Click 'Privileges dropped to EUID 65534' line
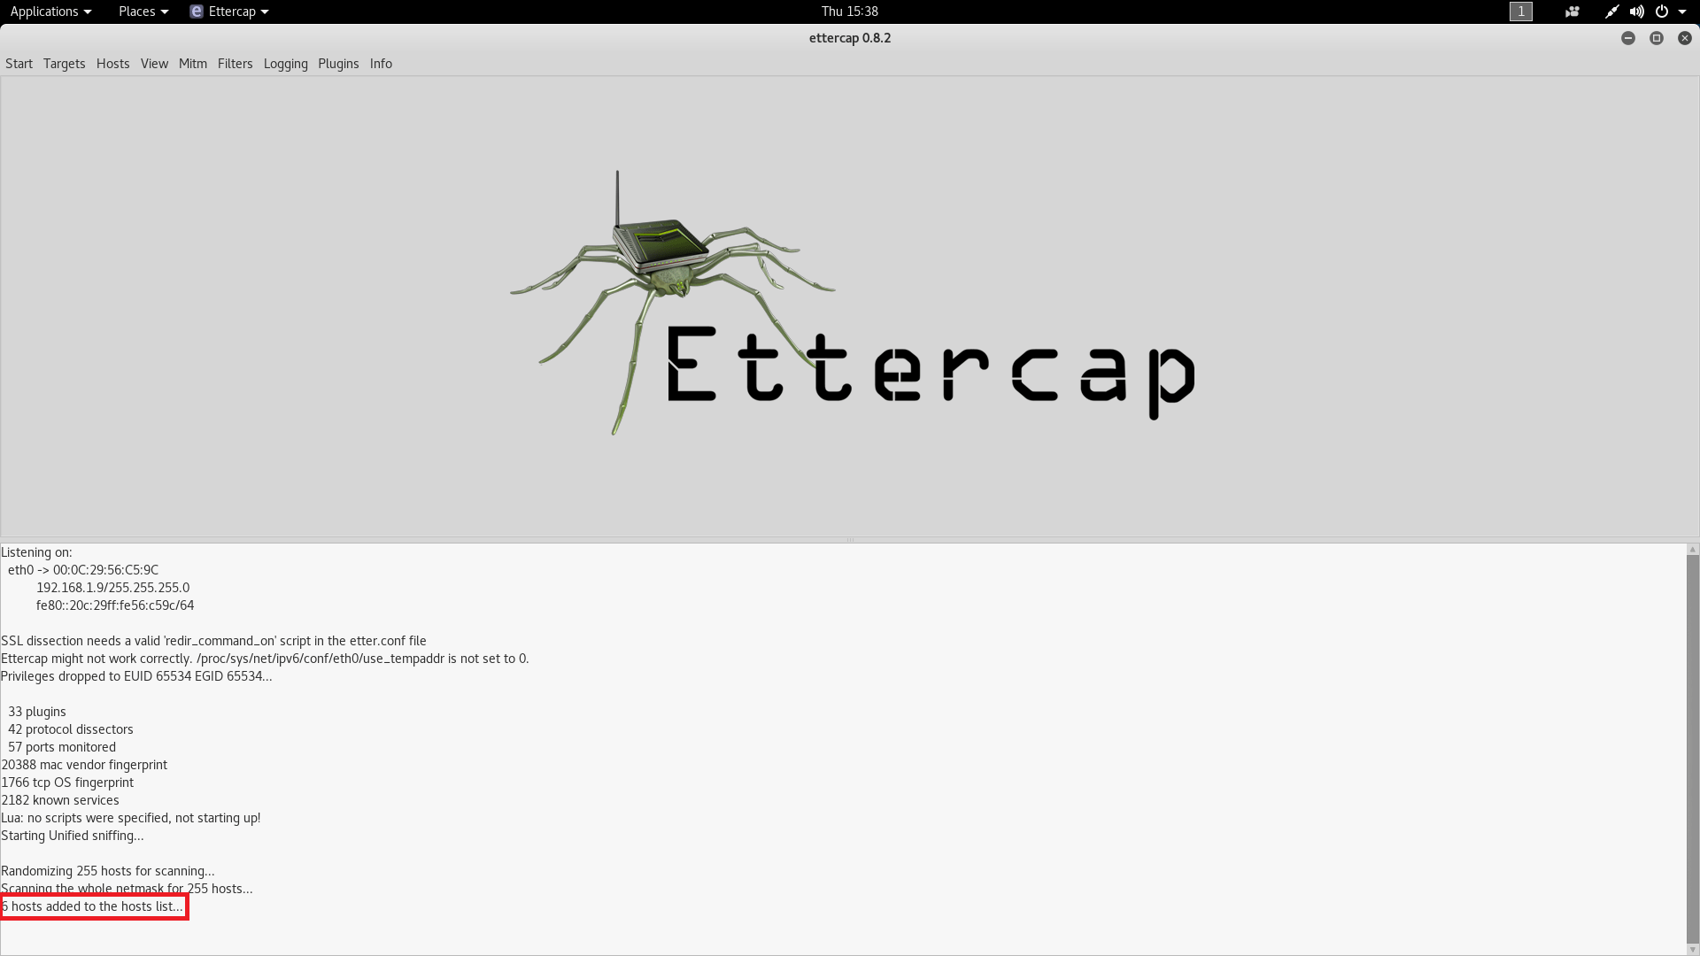Screen dimensions: 1700x956 136,676
